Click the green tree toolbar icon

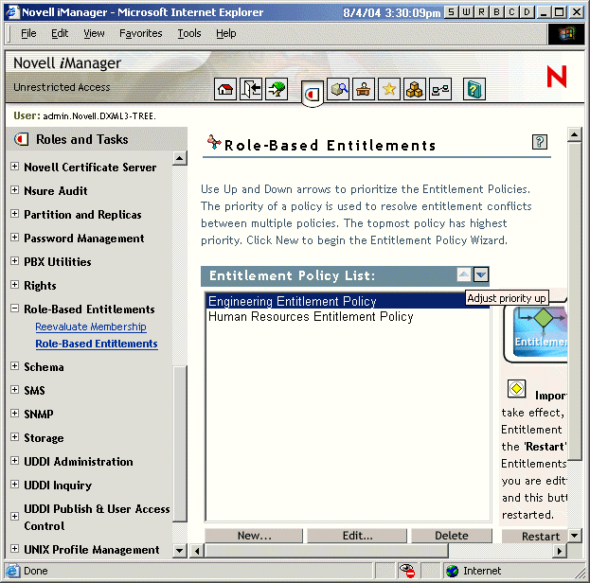tap(277, 89)
